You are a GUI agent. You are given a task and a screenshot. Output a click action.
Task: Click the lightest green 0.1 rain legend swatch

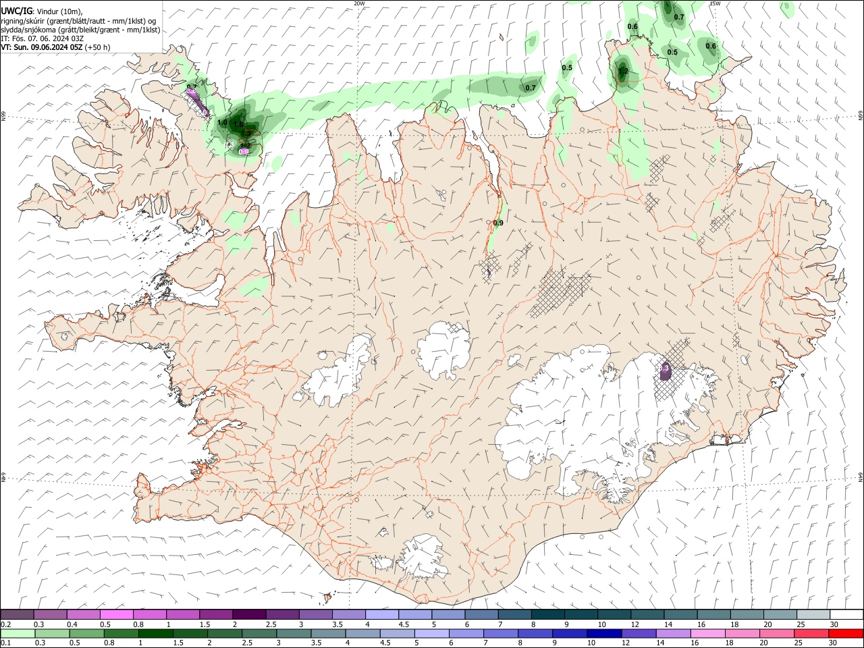click(x=18, y=634)
